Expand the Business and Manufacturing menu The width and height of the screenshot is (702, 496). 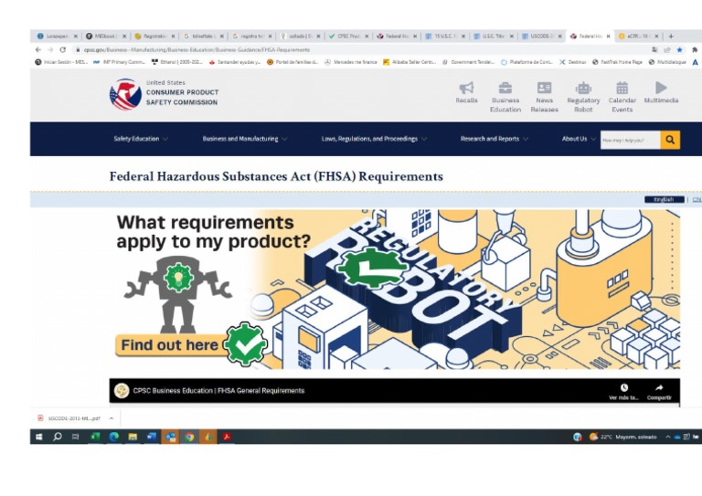tap(244, 139)
